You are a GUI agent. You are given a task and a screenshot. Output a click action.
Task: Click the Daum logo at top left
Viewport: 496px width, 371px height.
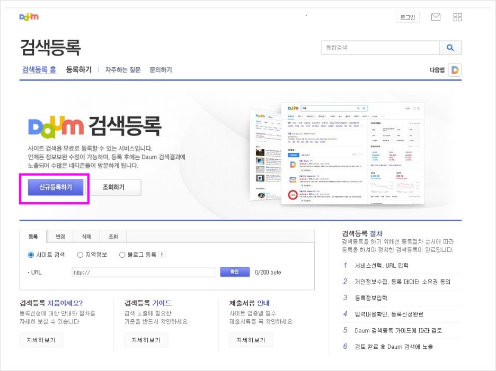click(29, 17)
